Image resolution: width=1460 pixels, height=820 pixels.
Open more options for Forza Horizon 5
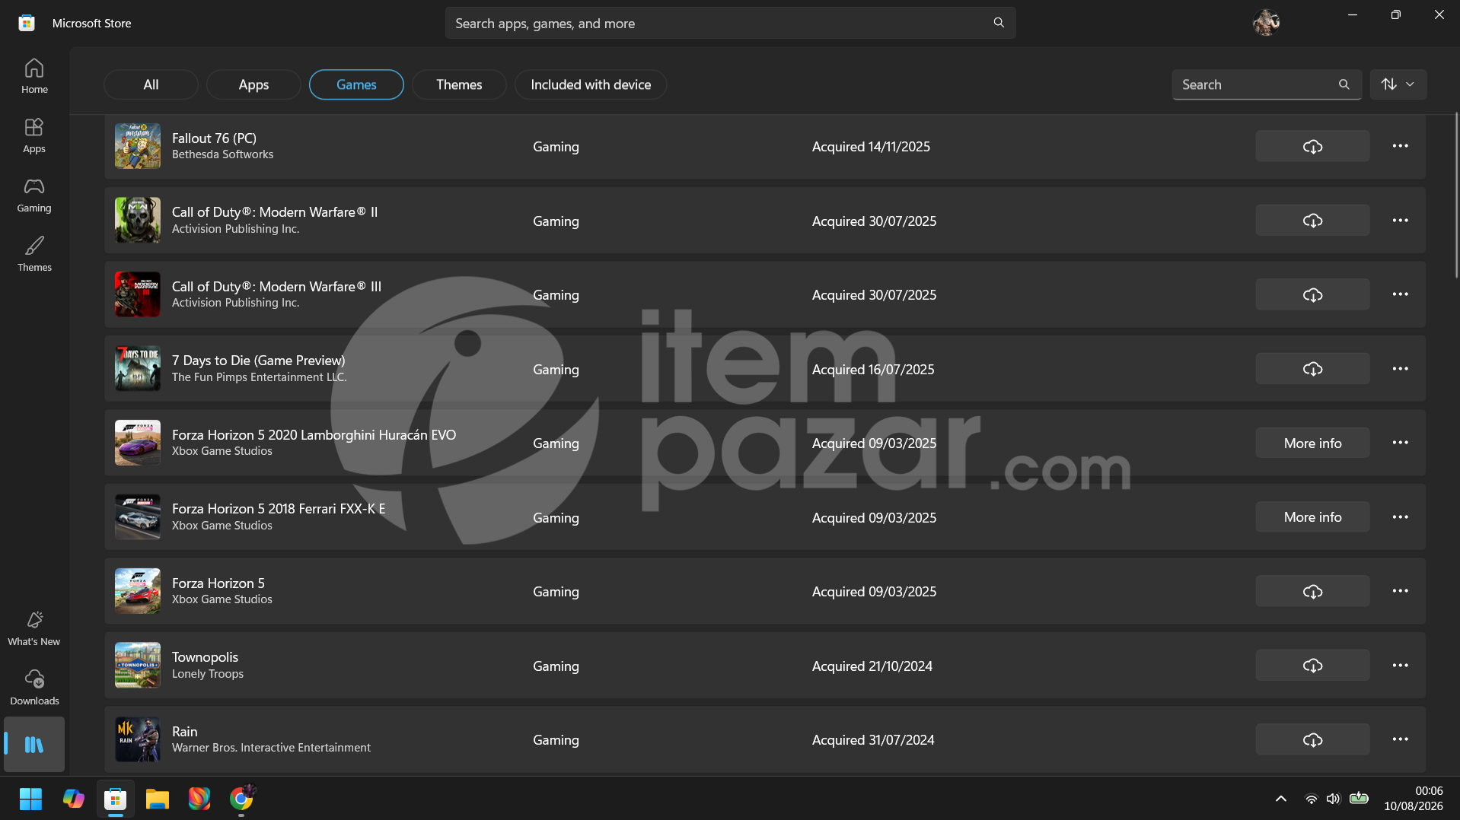(1400, 591)
